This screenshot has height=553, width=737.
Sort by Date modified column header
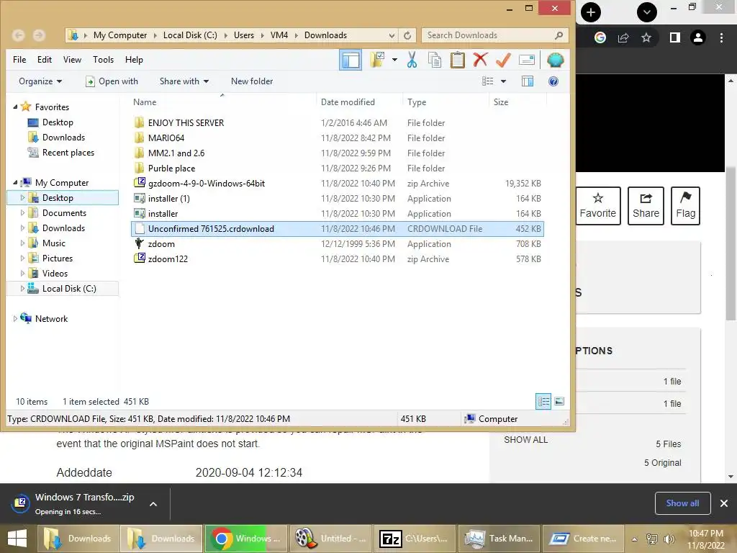click(360, 102)
